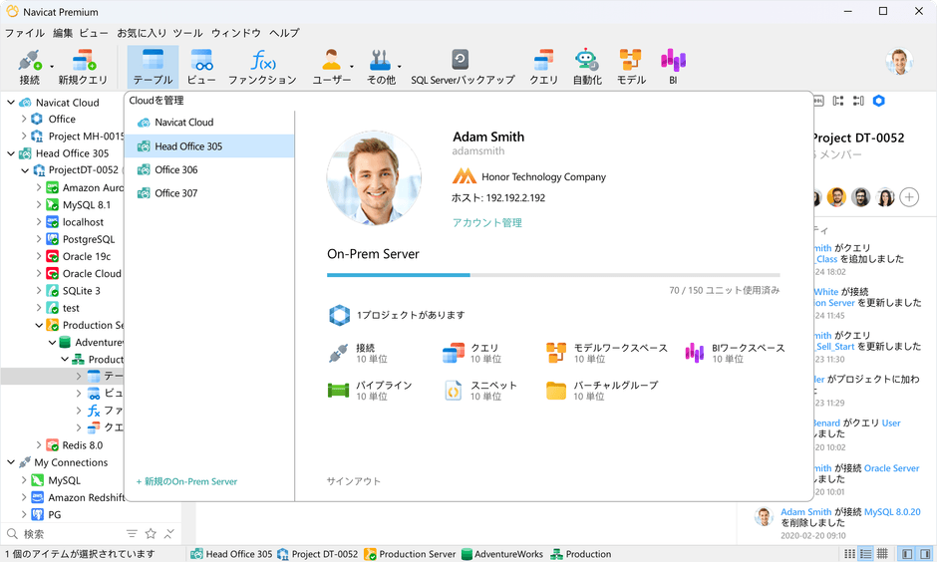937x562 pixels.
Task: Expand the Redis 8.0 tree node
Action: click(x=39, y=445)
